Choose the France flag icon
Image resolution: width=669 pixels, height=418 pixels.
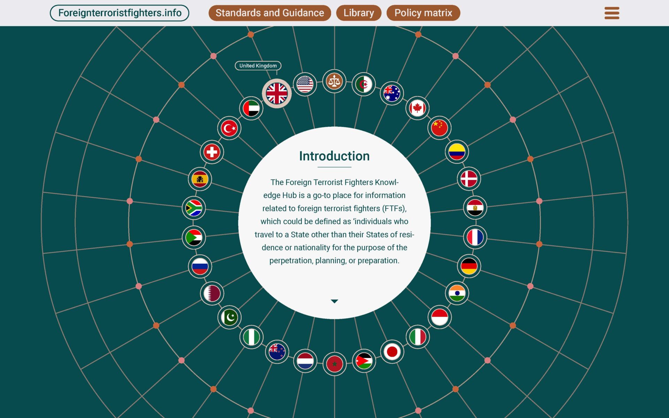coord(475,237)
